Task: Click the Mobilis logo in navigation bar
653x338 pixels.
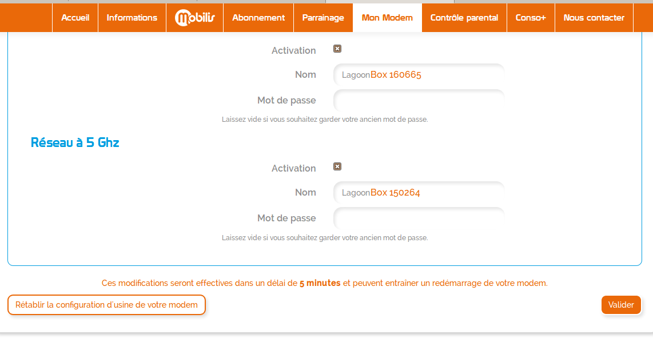Action: click(195, 18)
